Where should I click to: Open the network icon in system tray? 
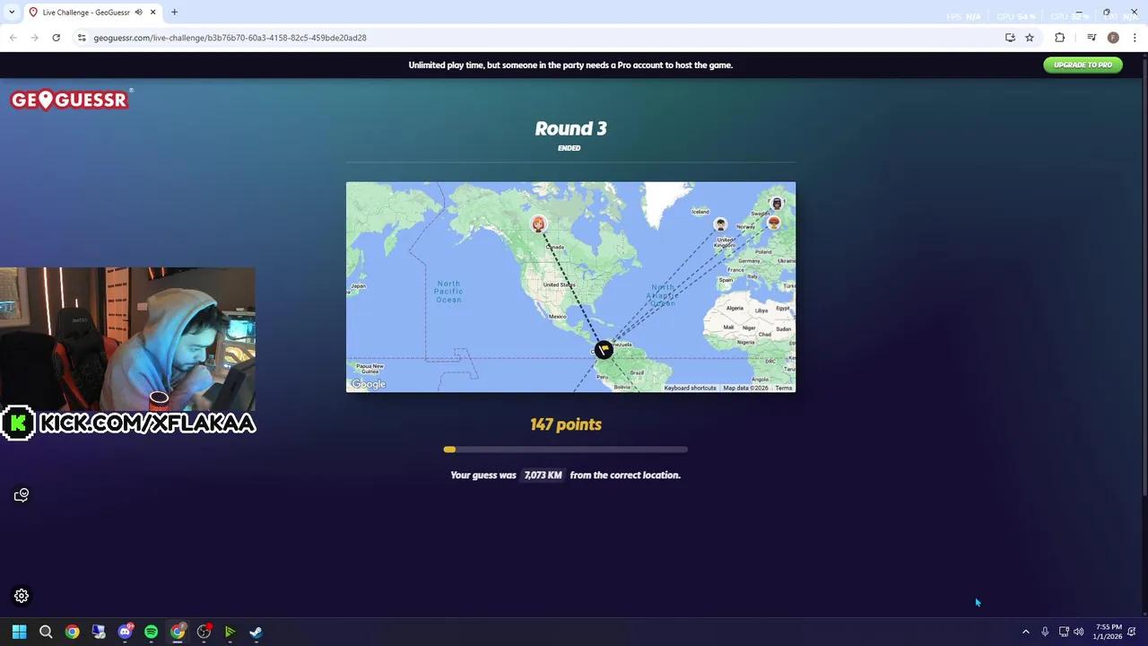click(1064, 632)
